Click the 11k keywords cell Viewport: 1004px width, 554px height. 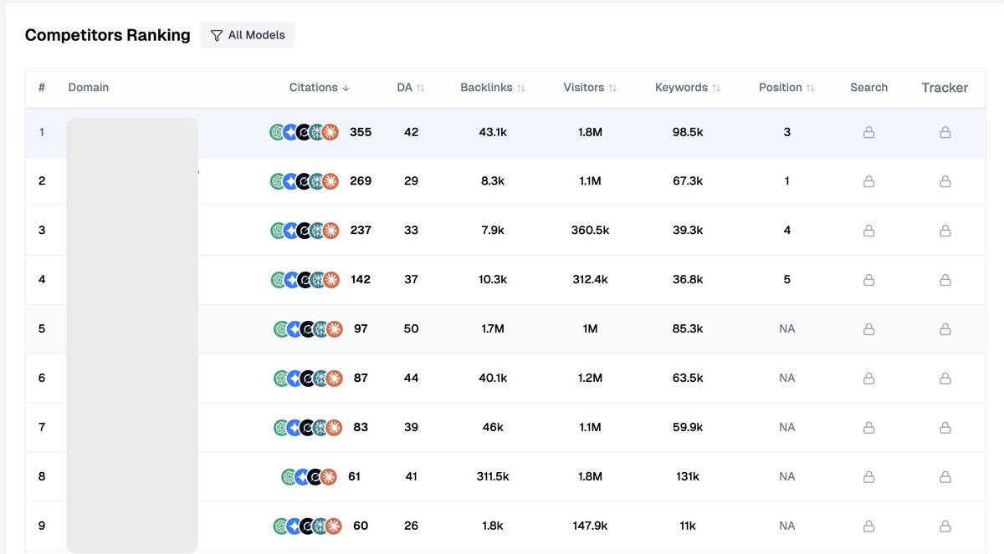point(688,526)
